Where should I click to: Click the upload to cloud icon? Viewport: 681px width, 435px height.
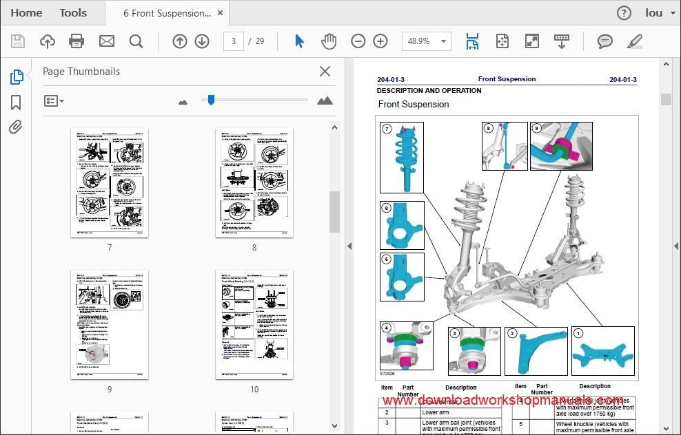coord(48,41)
